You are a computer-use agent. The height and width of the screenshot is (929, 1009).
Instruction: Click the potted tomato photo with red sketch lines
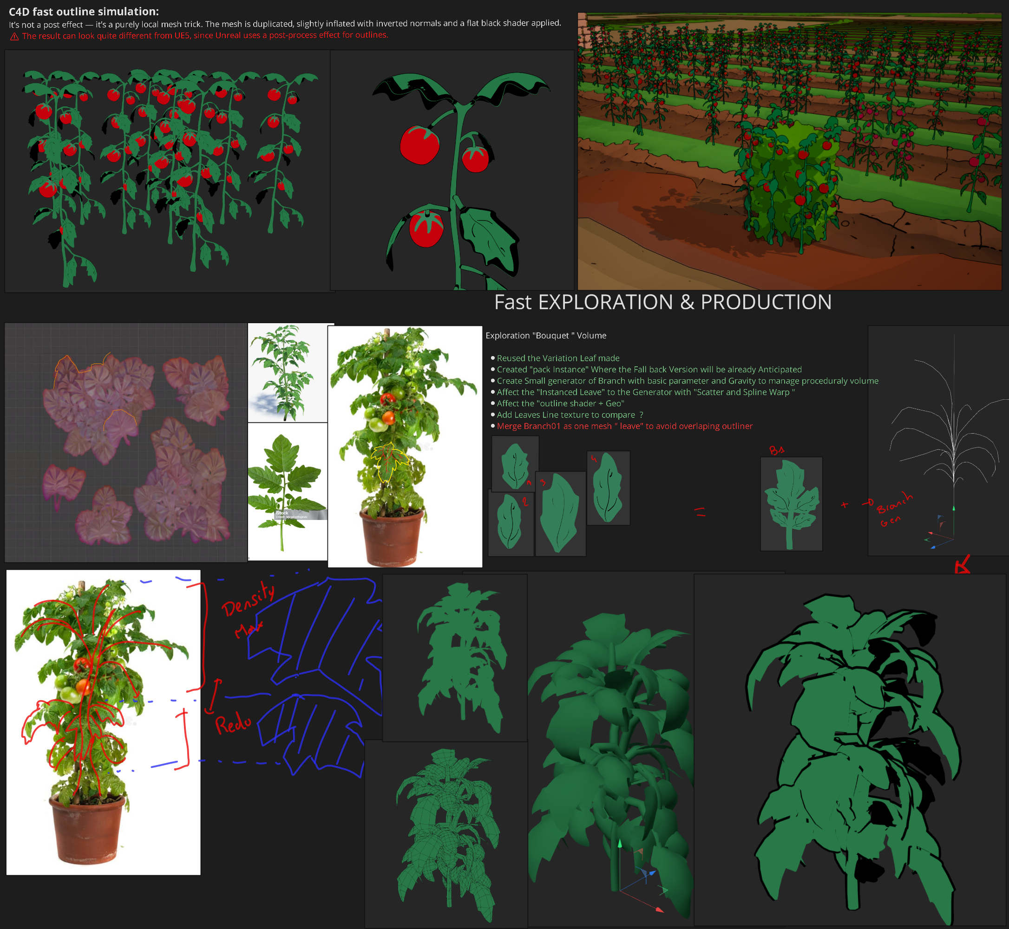tap(103, 722)
